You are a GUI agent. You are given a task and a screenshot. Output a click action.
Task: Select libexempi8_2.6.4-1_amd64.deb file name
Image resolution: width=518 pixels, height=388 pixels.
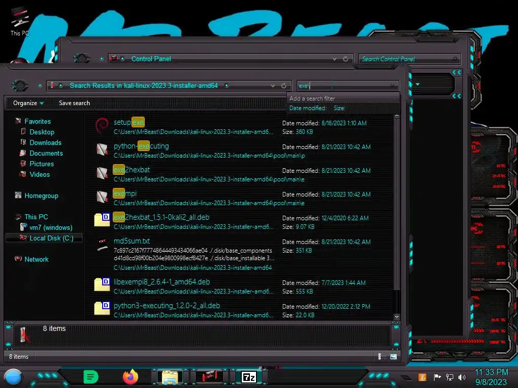161,282
